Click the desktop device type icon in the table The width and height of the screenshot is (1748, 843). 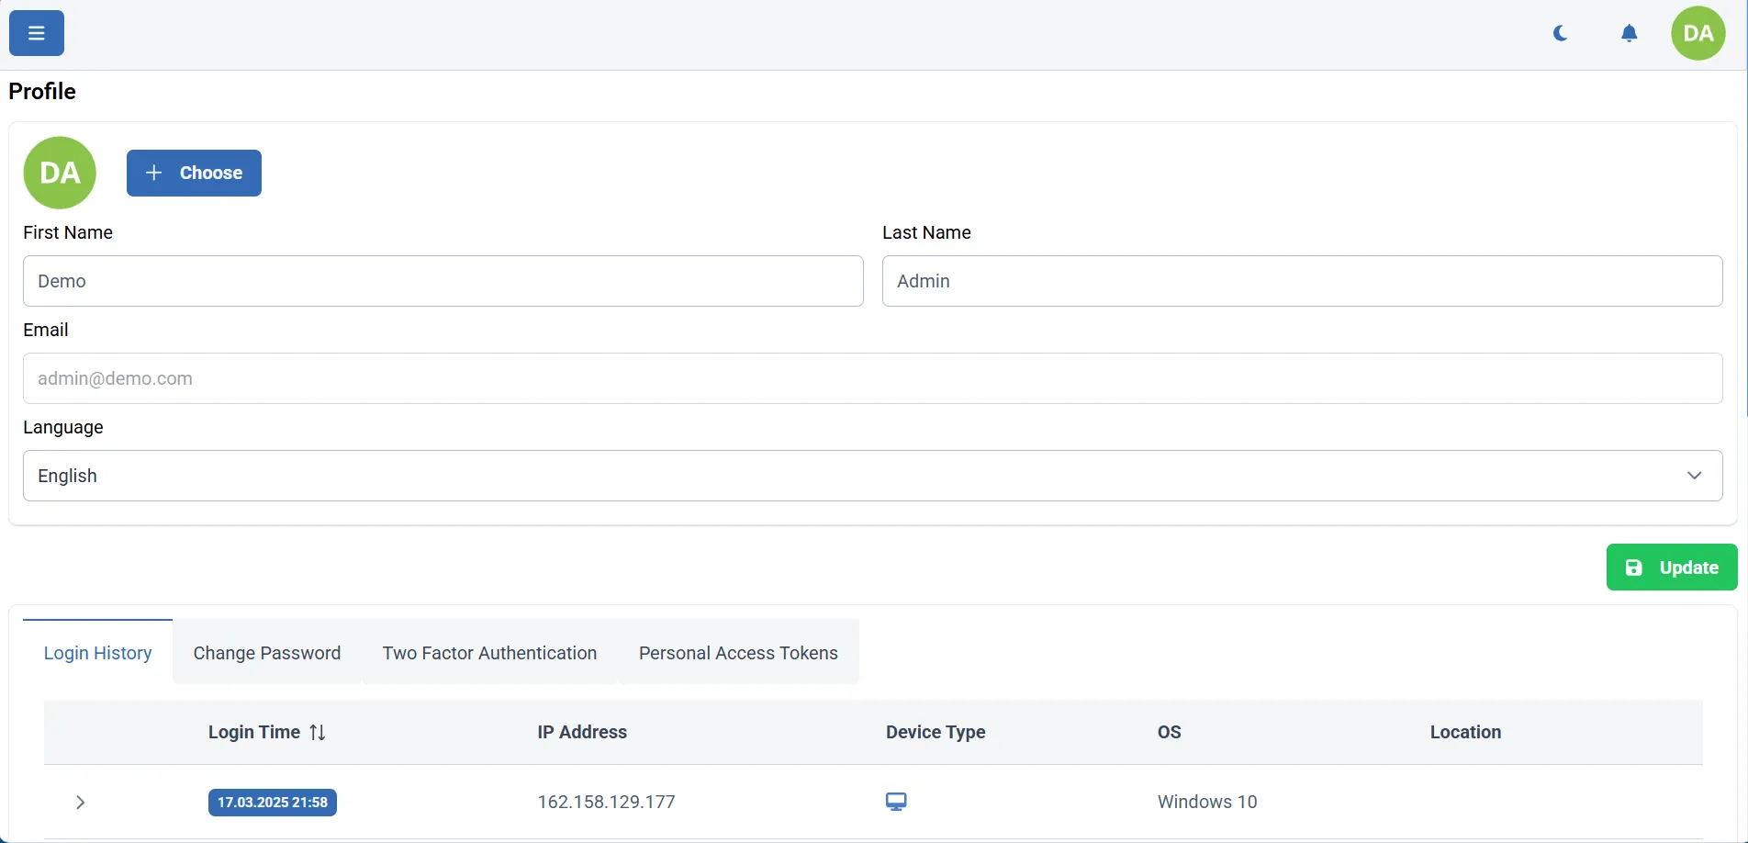pos(896,801)
